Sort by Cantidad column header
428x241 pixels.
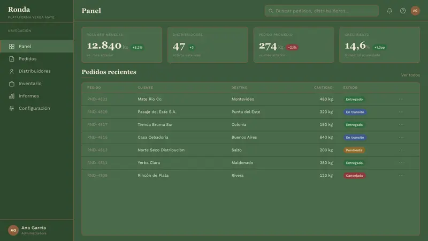[323, 88]
